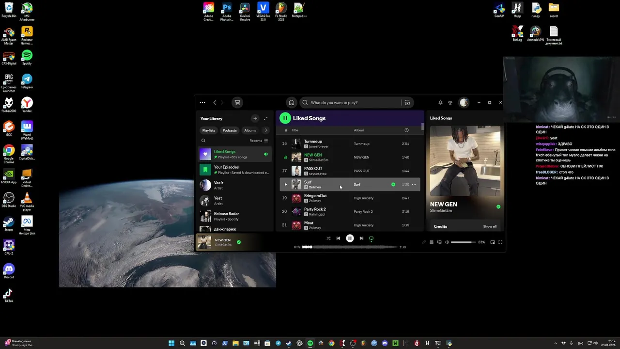Toggle liked checkmark in Now Playing panel
620x349 pixels.
(x=498, y=207)
